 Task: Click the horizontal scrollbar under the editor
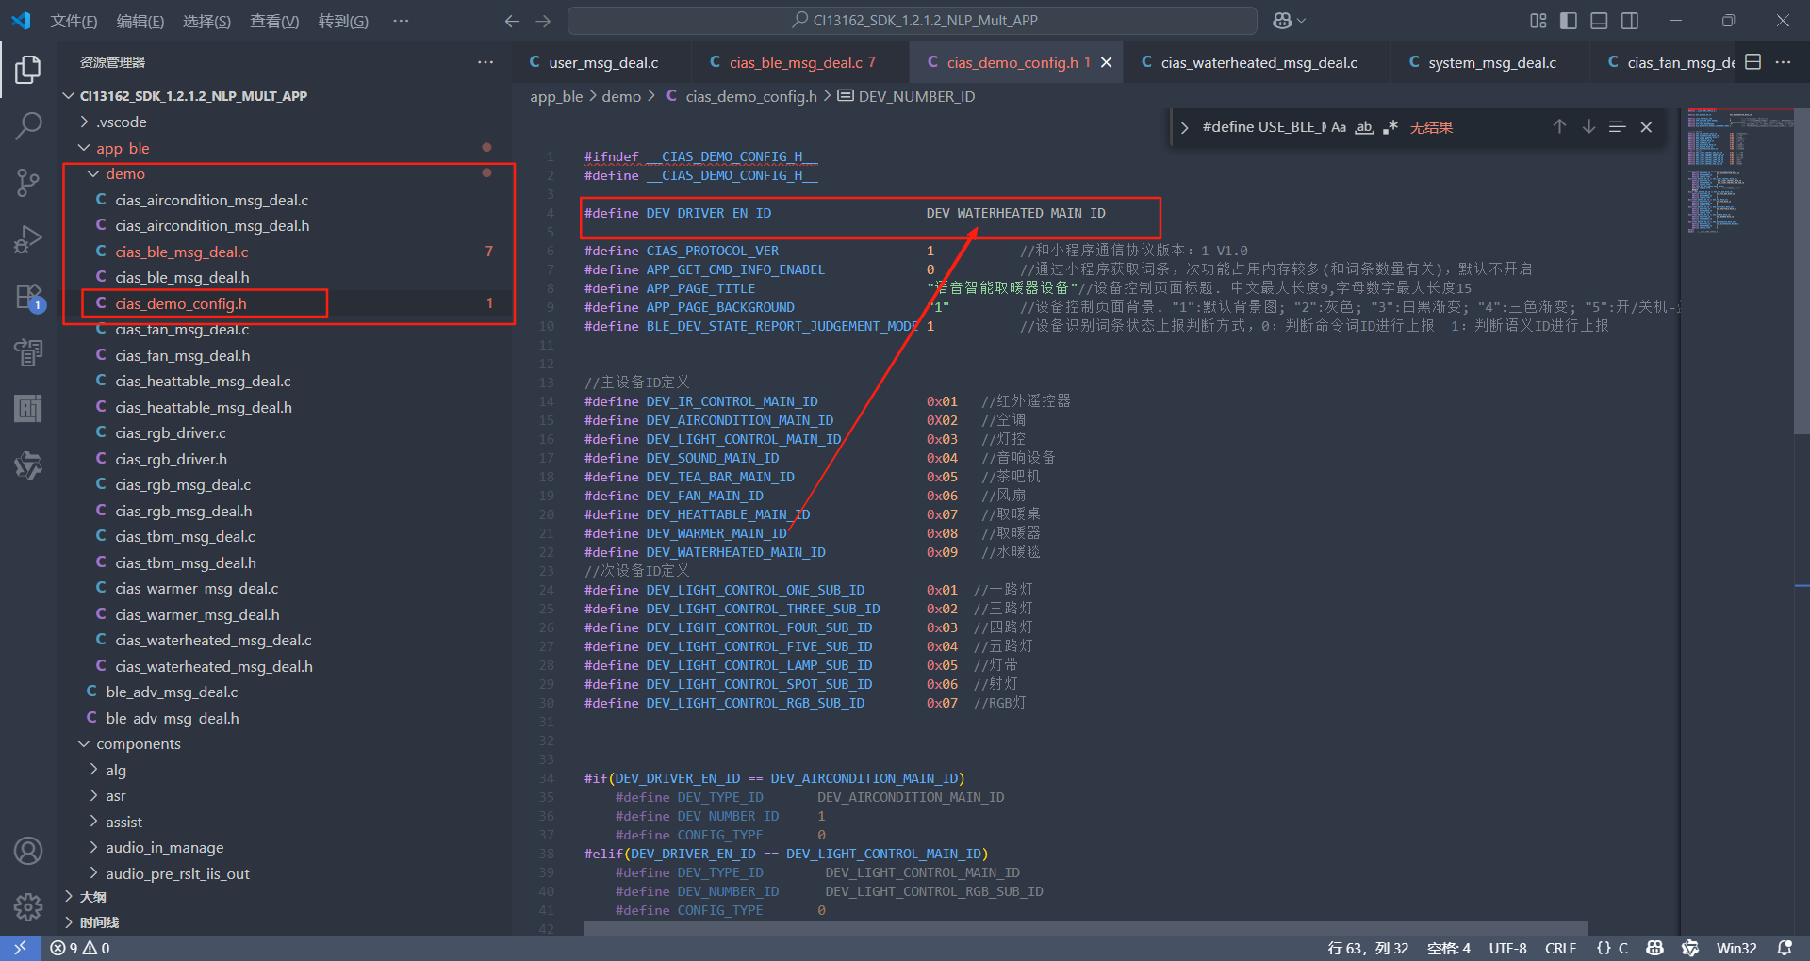[x=1084, y=929]
